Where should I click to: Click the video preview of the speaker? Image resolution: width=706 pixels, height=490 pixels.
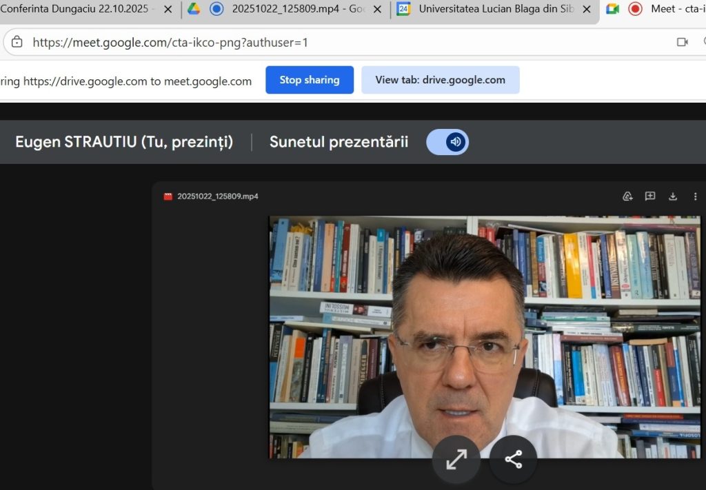click(x=484, y=337)
